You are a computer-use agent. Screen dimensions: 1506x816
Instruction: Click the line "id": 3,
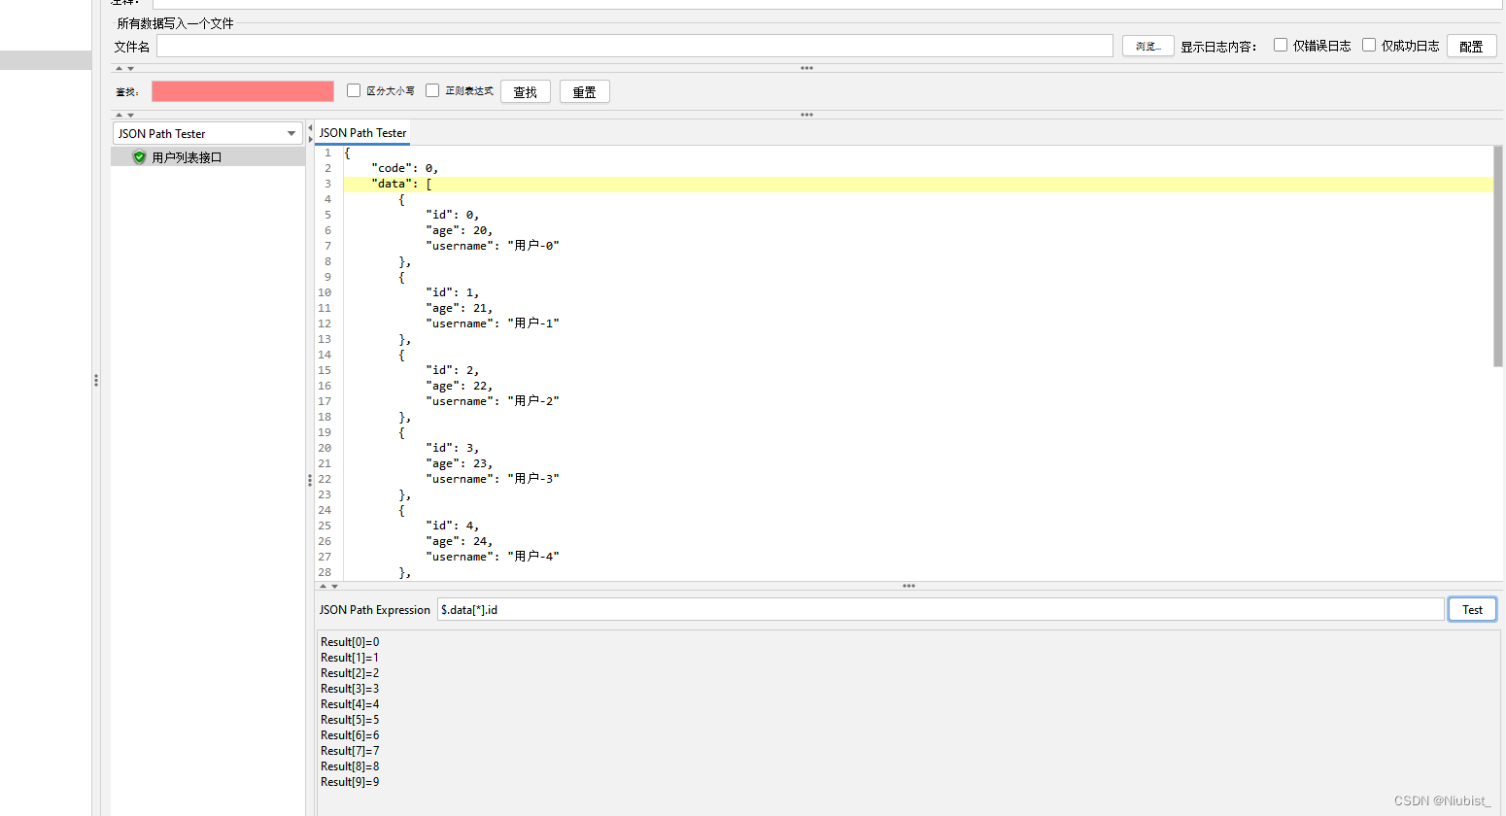pos(452,448)
